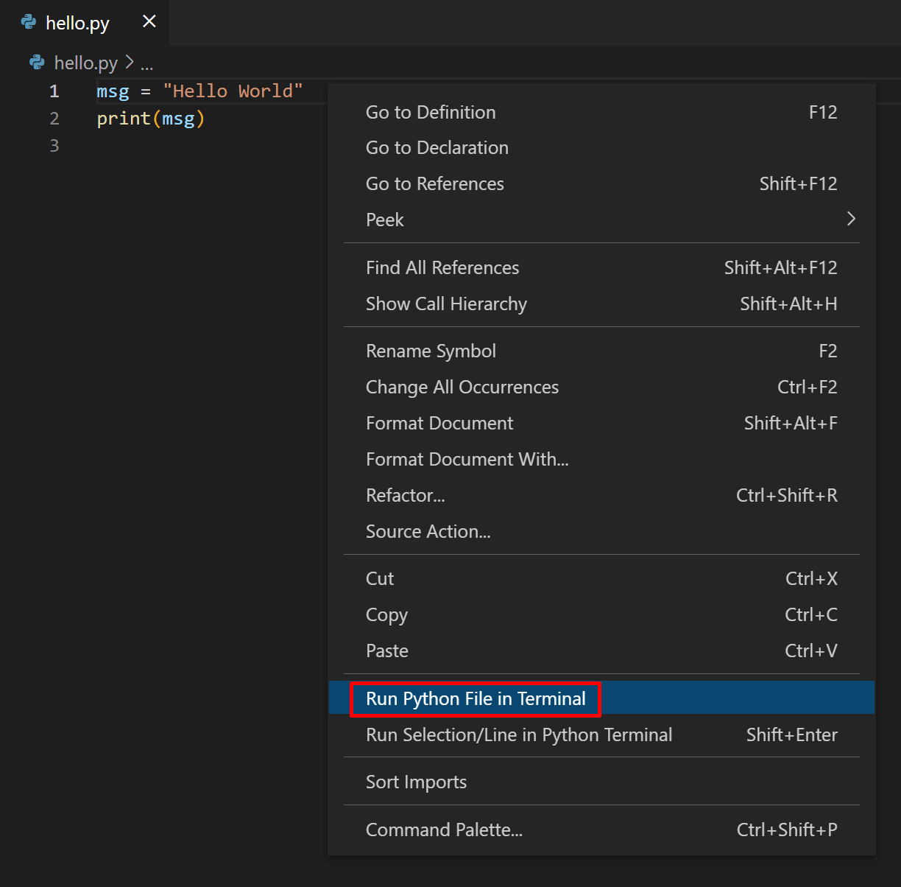
Task: Click the ellipsis in the breadcrumb path
Action: [147, 63]
